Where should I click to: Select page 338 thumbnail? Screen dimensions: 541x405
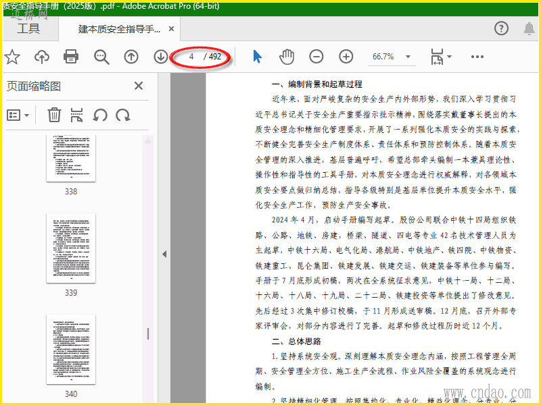pyautogui.click(x=71, y=159)
